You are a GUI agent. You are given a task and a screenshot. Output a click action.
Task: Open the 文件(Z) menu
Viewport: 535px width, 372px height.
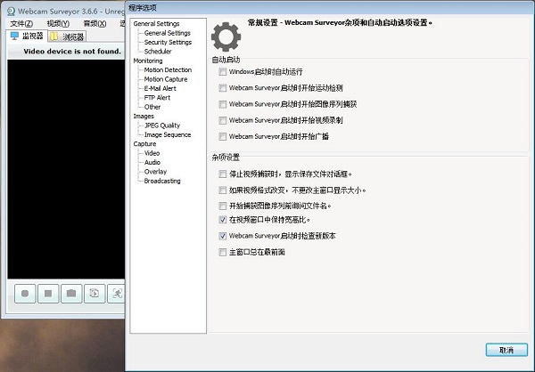coord(21,23)
